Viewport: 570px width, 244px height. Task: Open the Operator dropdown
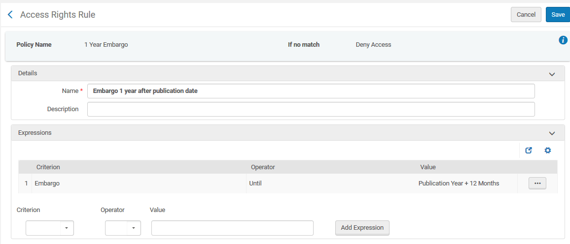click(123, 228)
